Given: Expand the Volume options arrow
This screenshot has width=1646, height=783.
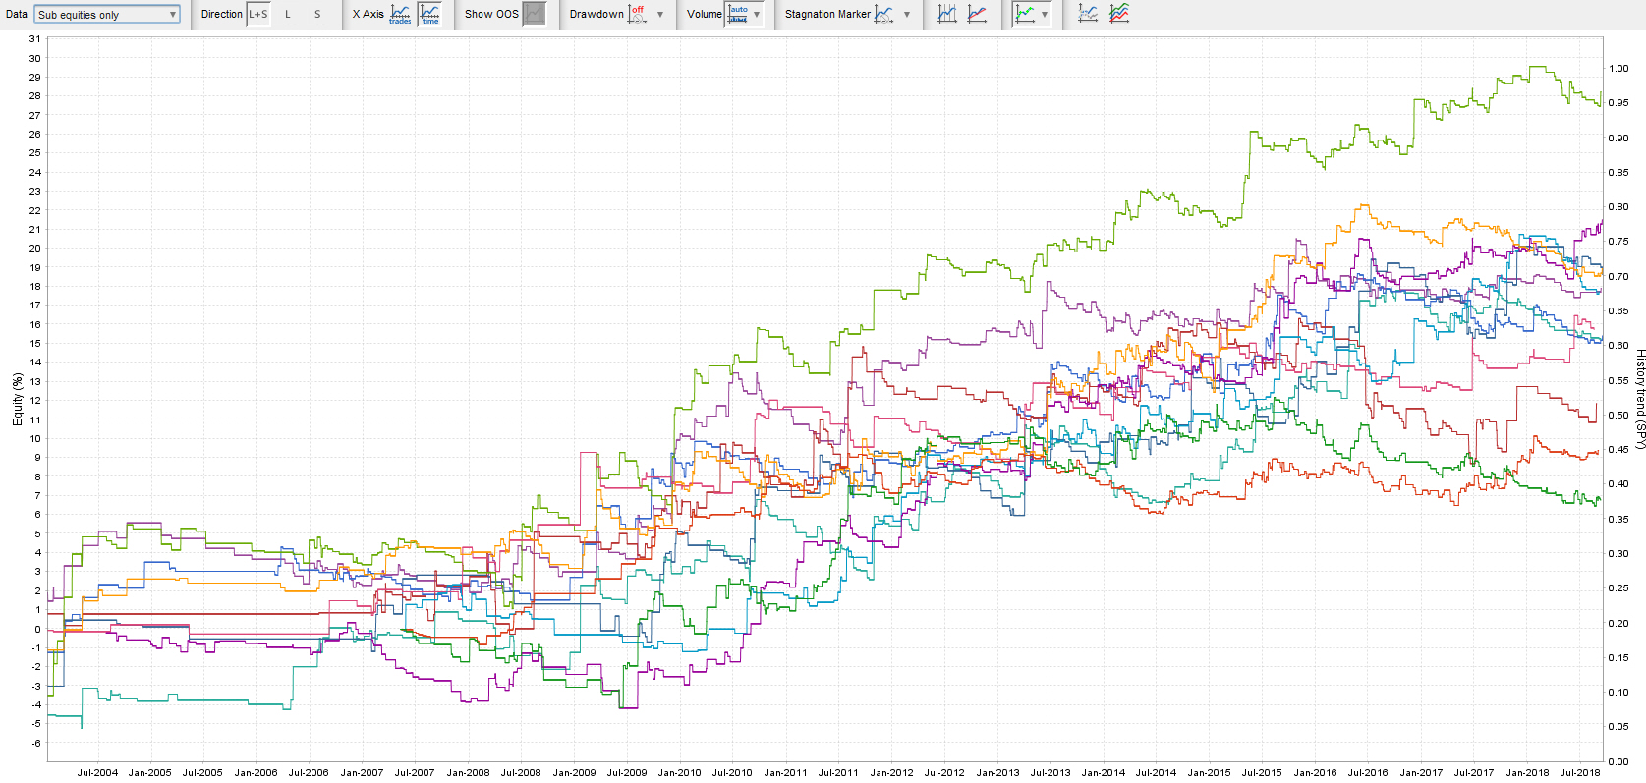Looking at the screenshot, I should point(757,15).
